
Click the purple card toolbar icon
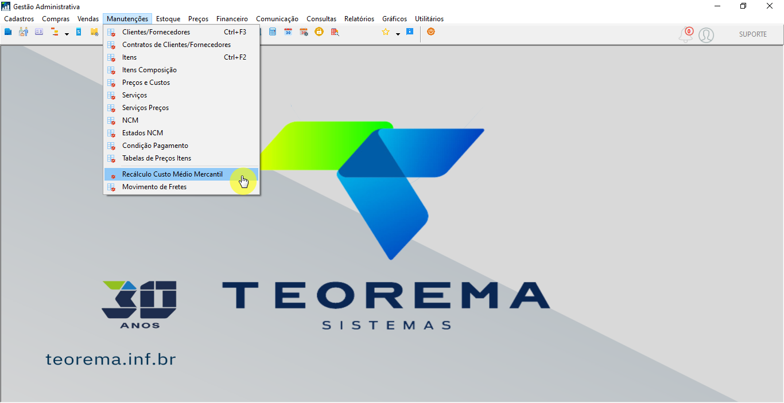pos(39,32)
